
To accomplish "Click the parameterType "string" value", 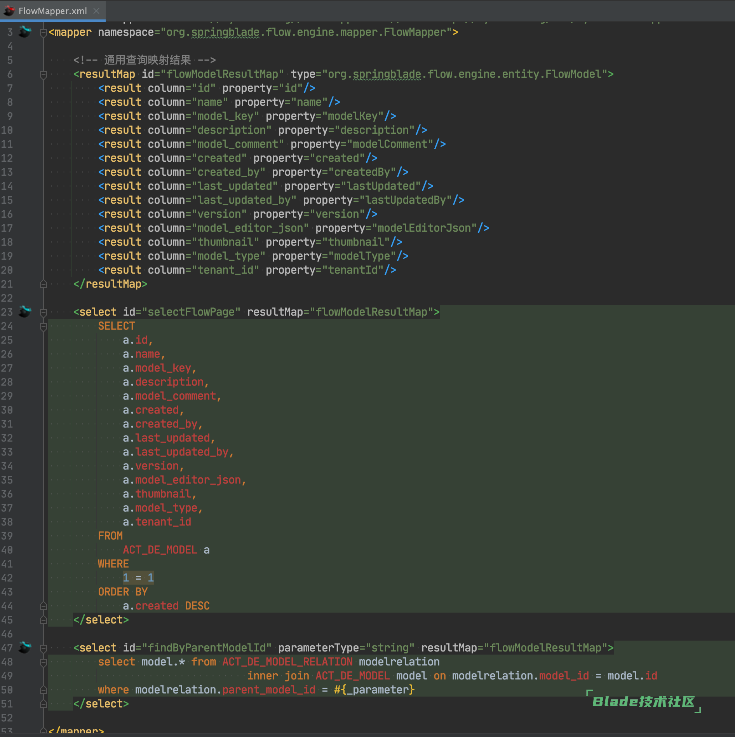I will (x=390, y=648).
